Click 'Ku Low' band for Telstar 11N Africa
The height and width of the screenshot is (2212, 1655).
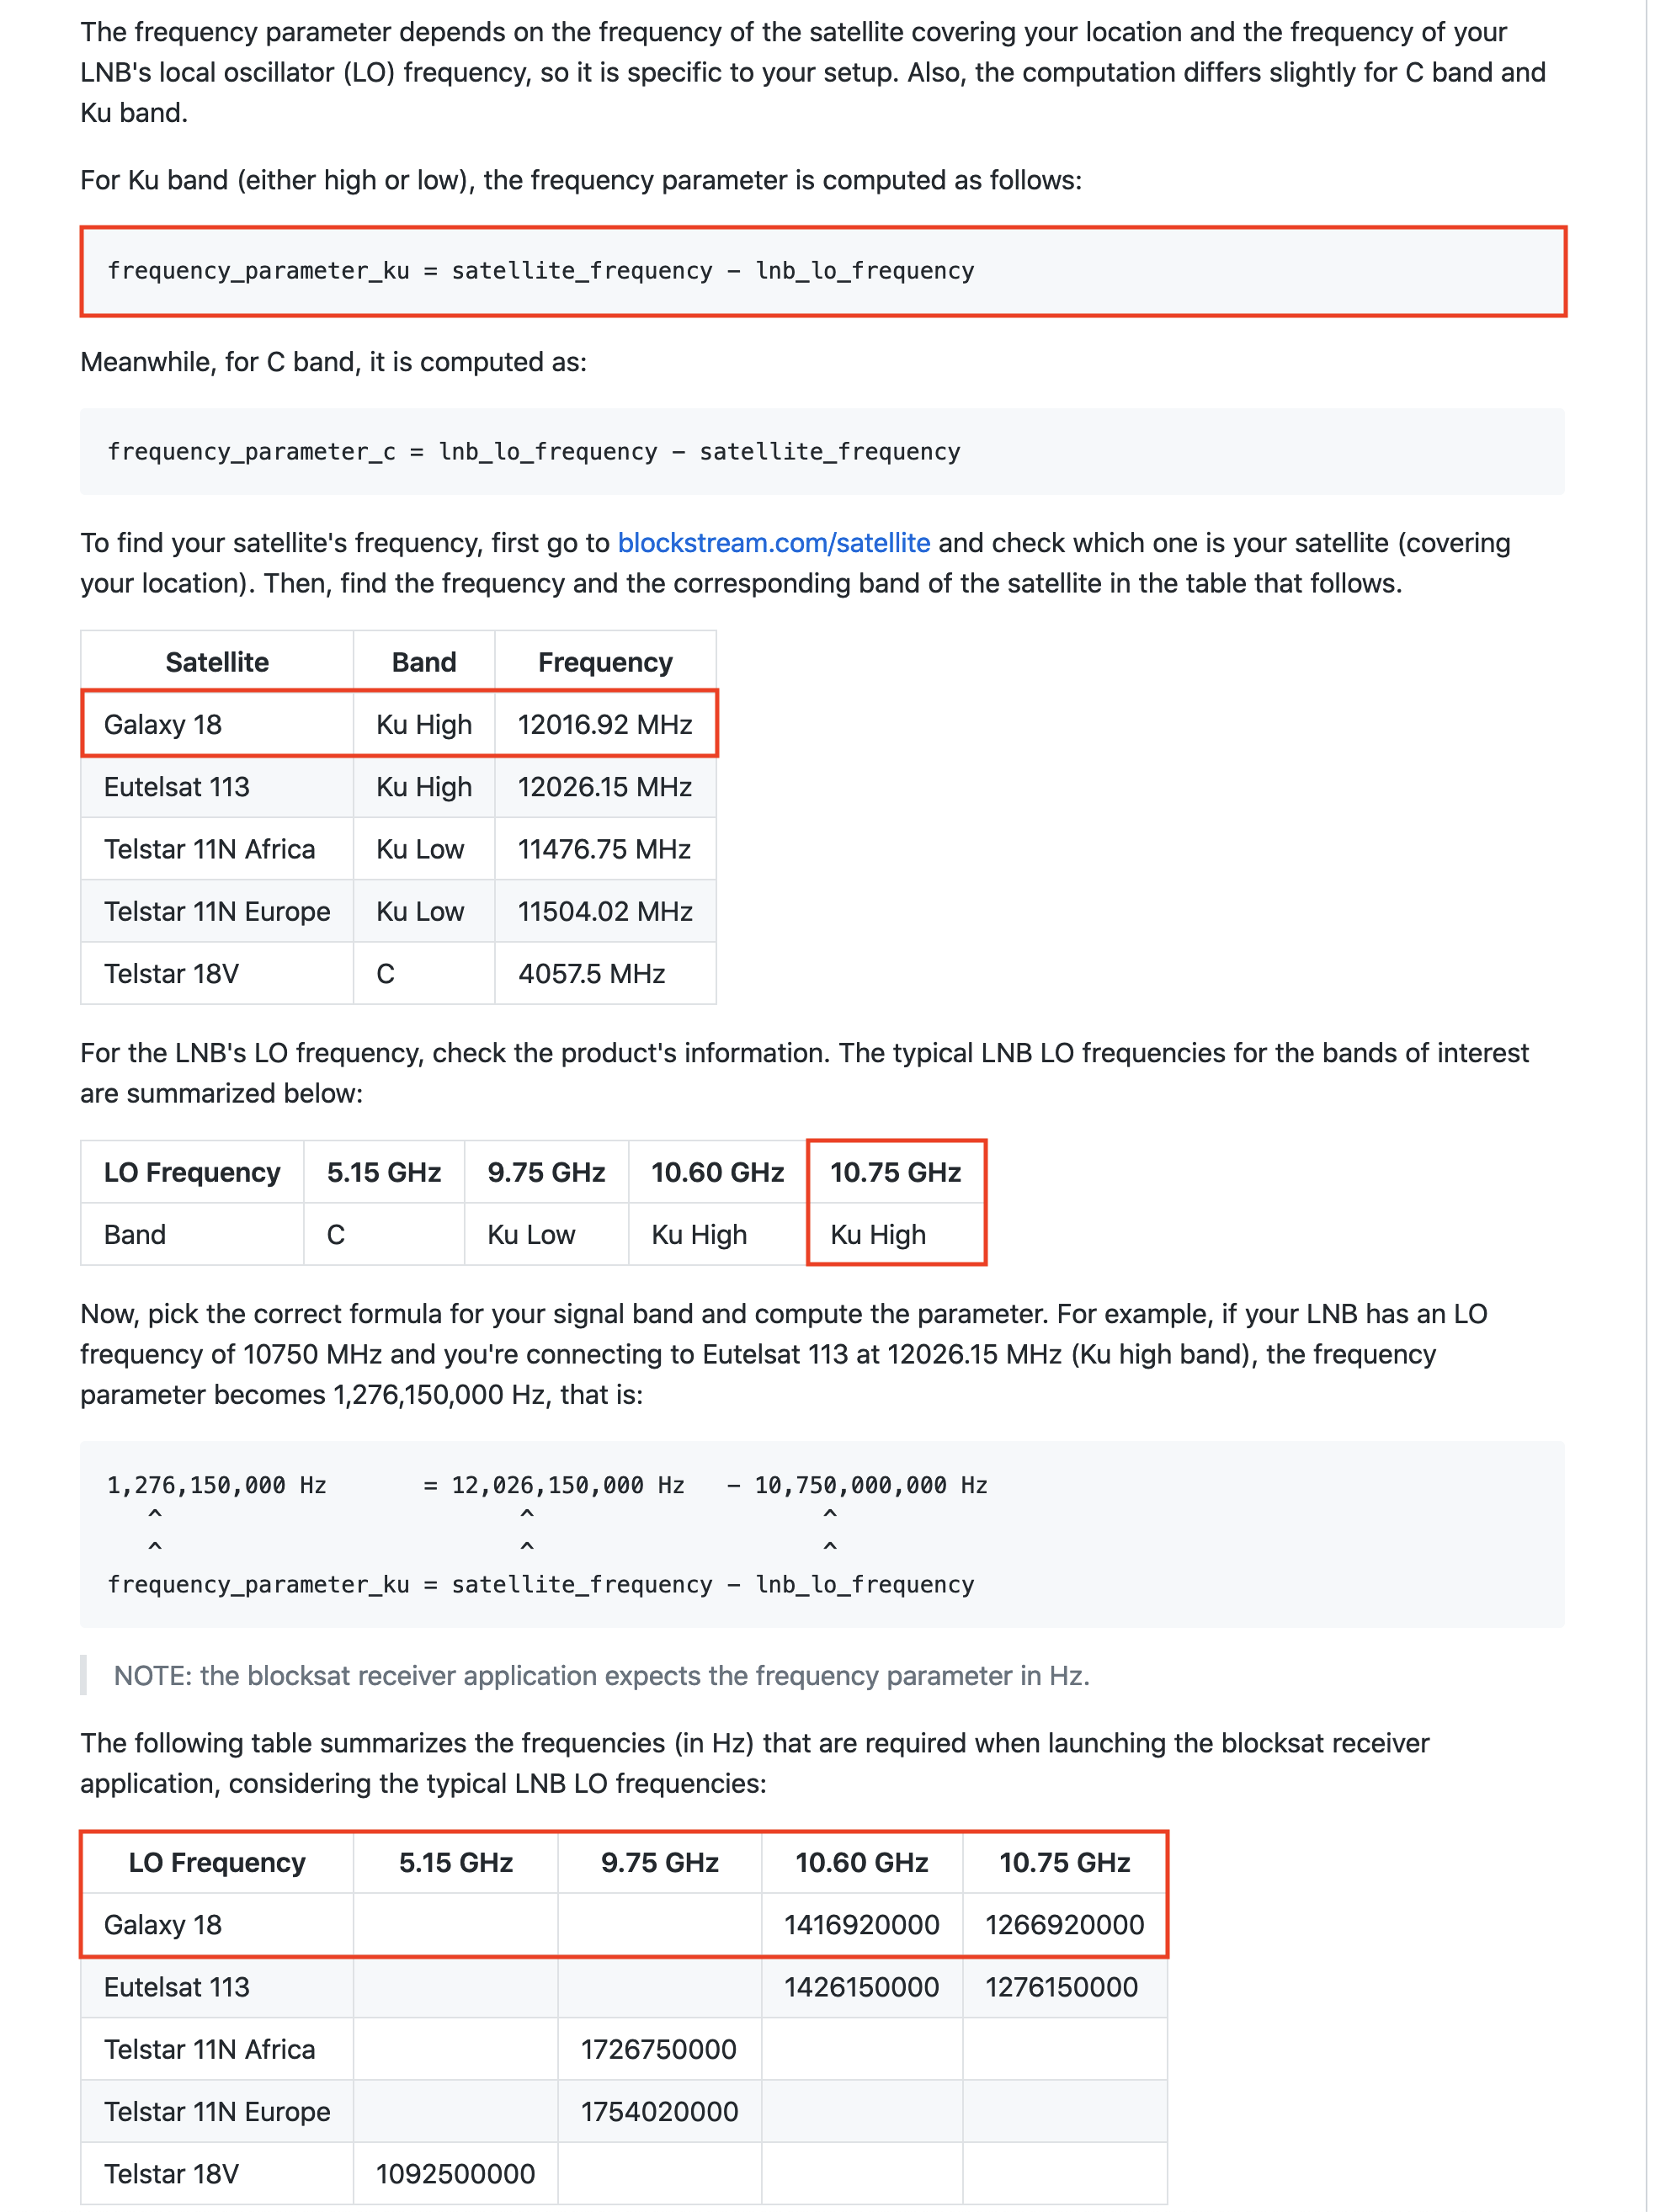pos(424,849)
